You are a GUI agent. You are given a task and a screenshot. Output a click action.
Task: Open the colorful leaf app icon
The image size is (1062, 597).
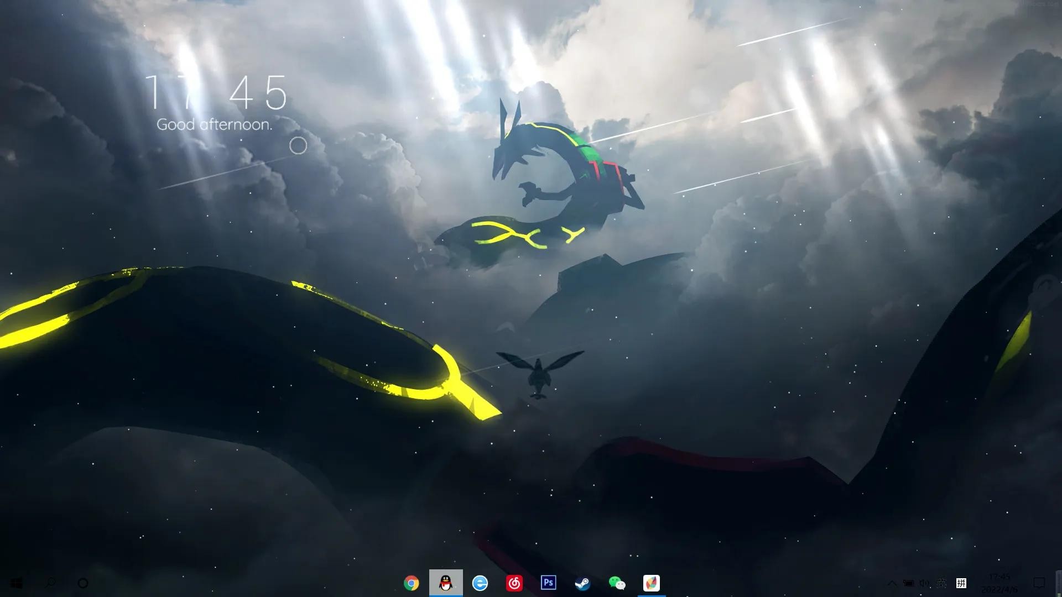[651, 583]
